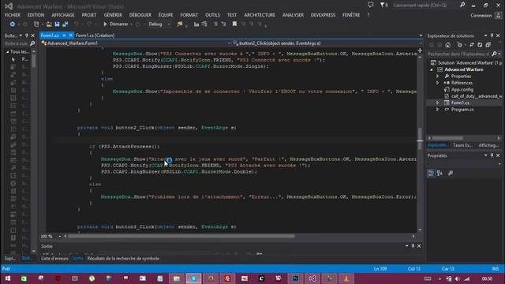Click the notifications flag icon

(383, 5)
